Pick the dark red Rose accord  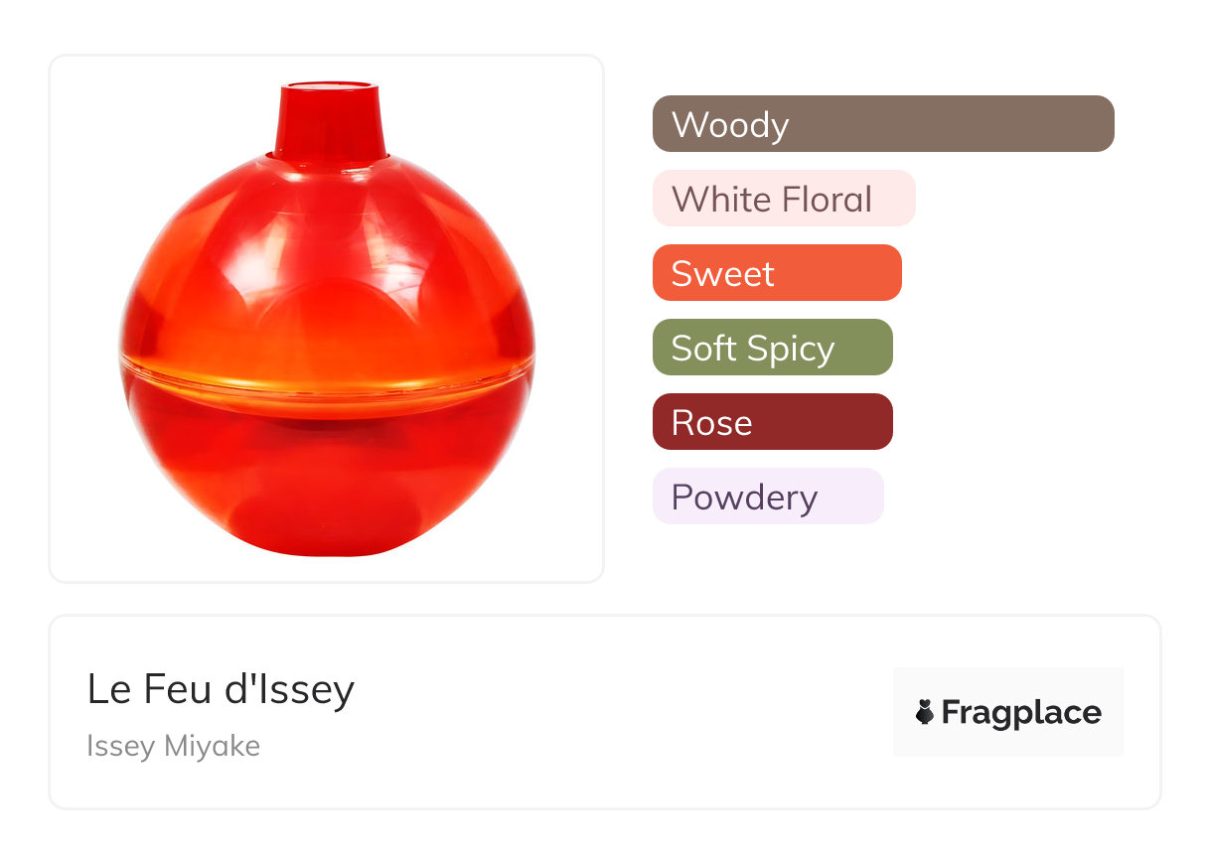coord(772,422)
